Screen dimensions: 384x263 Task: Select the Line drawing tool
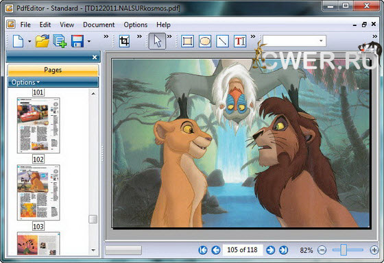[222, 41]
